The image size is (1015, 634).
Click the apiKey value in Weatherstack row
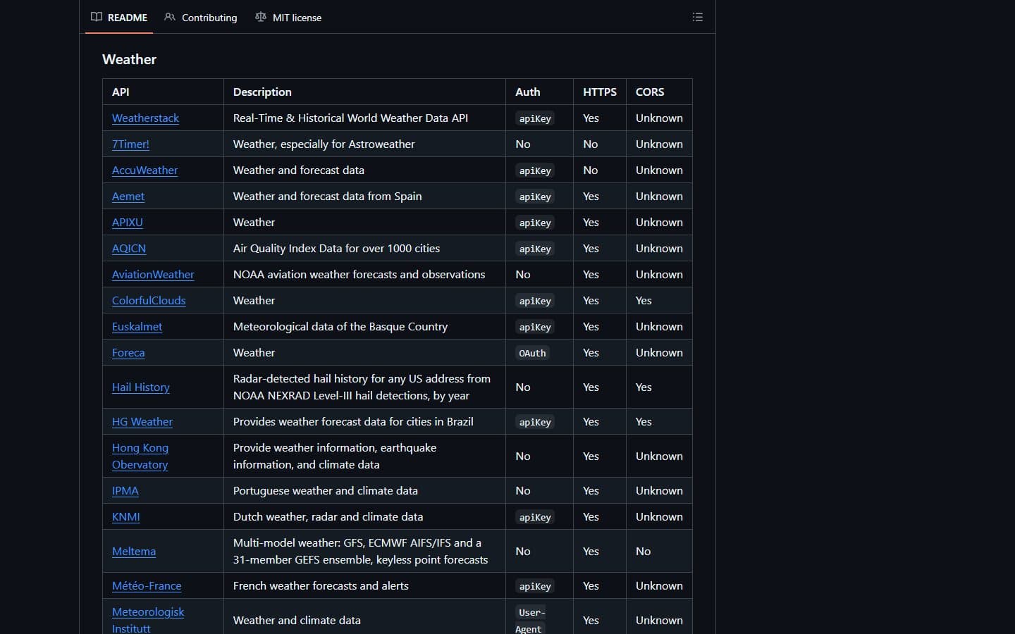(x=535, y=119)
